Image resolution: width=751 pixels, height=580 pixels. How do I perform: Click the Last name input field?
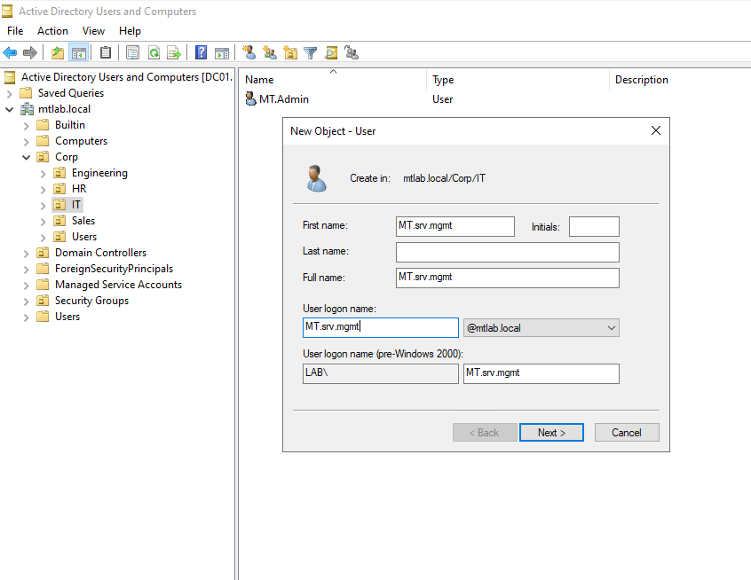507,252
